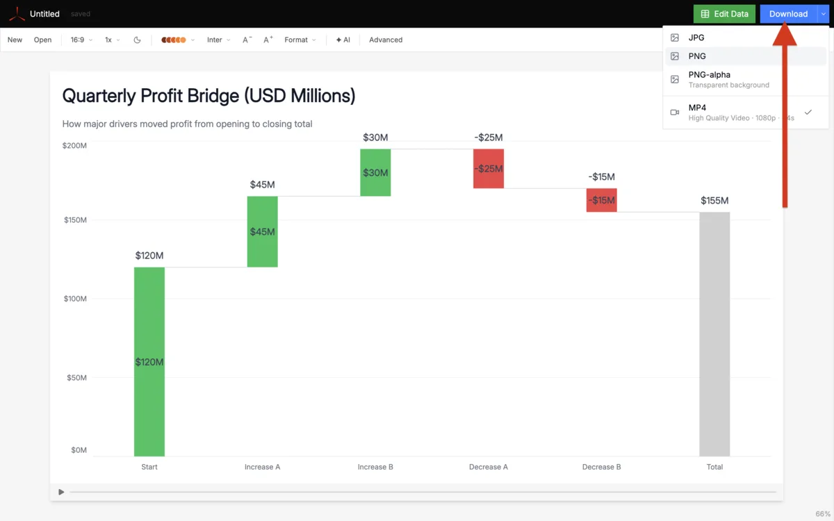The height and width of the screenshot is (521, 834).
Task: Click the red Decrease A bar
Action: (x=489, y=168)
